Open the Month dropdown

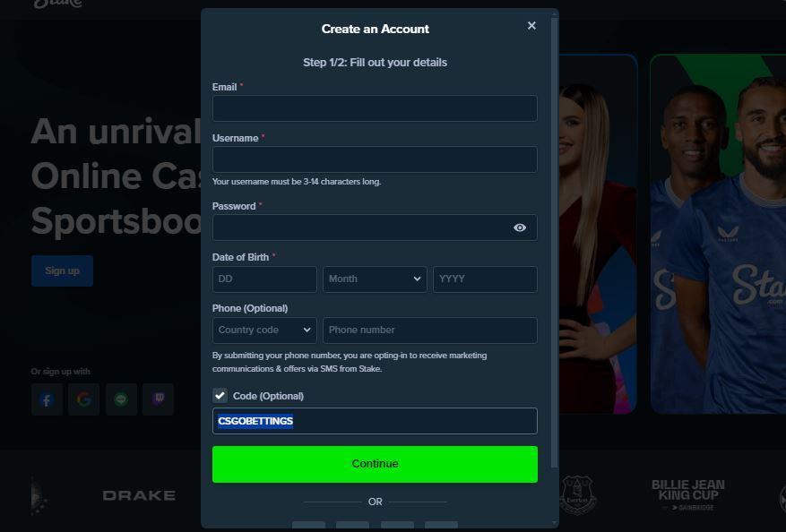coord(375,279)
